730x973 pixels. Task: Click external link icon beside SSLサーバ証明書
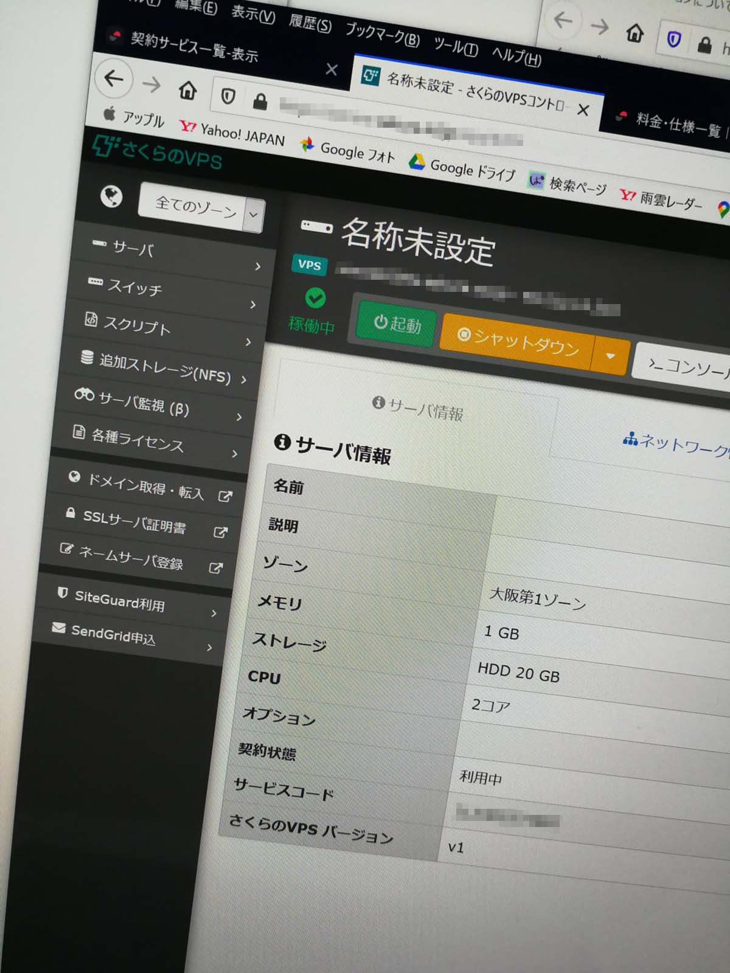220,532
